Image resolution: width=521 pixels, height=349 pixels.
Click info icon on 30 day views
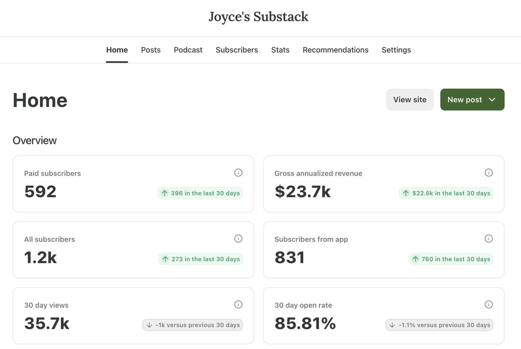pyautogui.click(x=238, y=304)
